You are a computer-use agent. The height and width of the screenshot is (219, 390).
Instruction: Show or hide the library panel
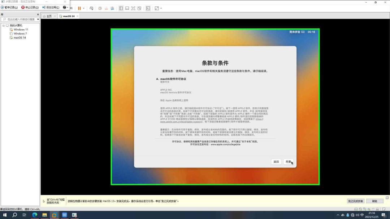point(121,8)
